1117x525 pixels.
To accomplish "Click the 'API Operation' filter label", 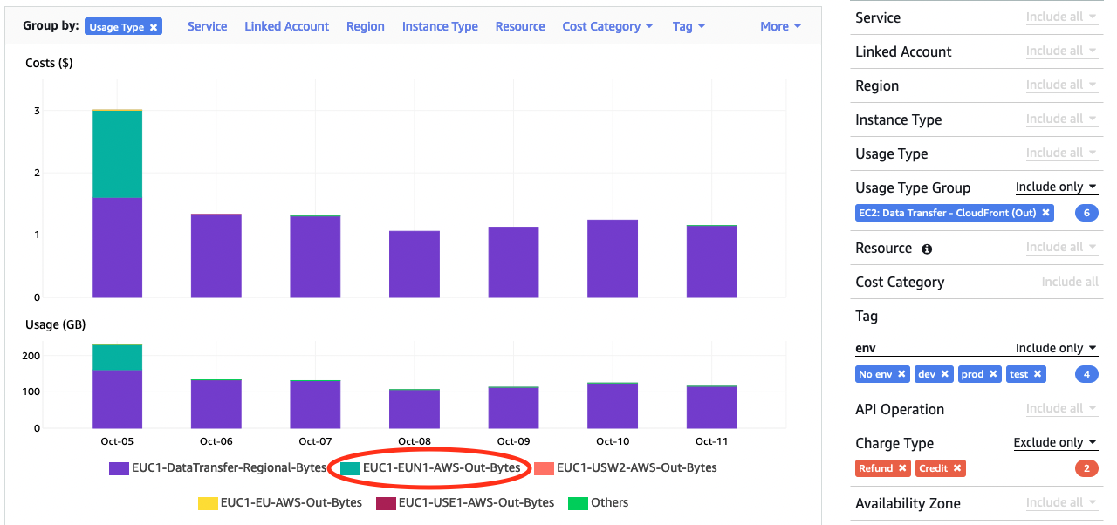I will click(x=900, y=409).
